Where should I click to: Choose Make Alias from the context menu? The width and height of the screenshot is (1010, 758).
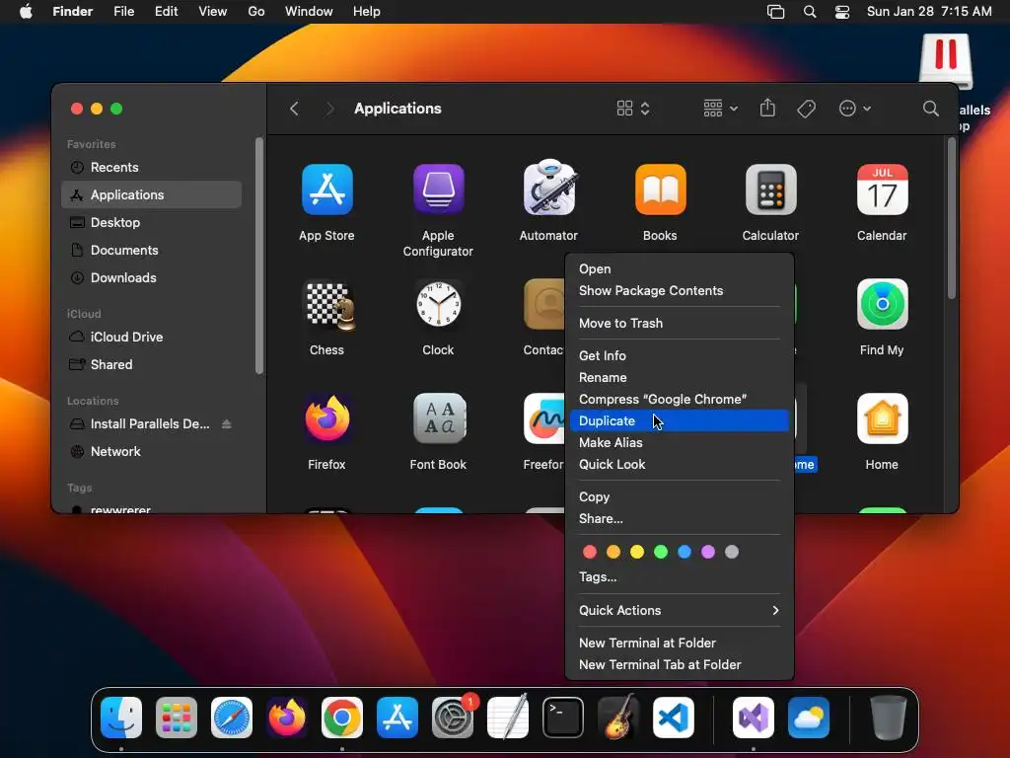[x=679, y=443]
